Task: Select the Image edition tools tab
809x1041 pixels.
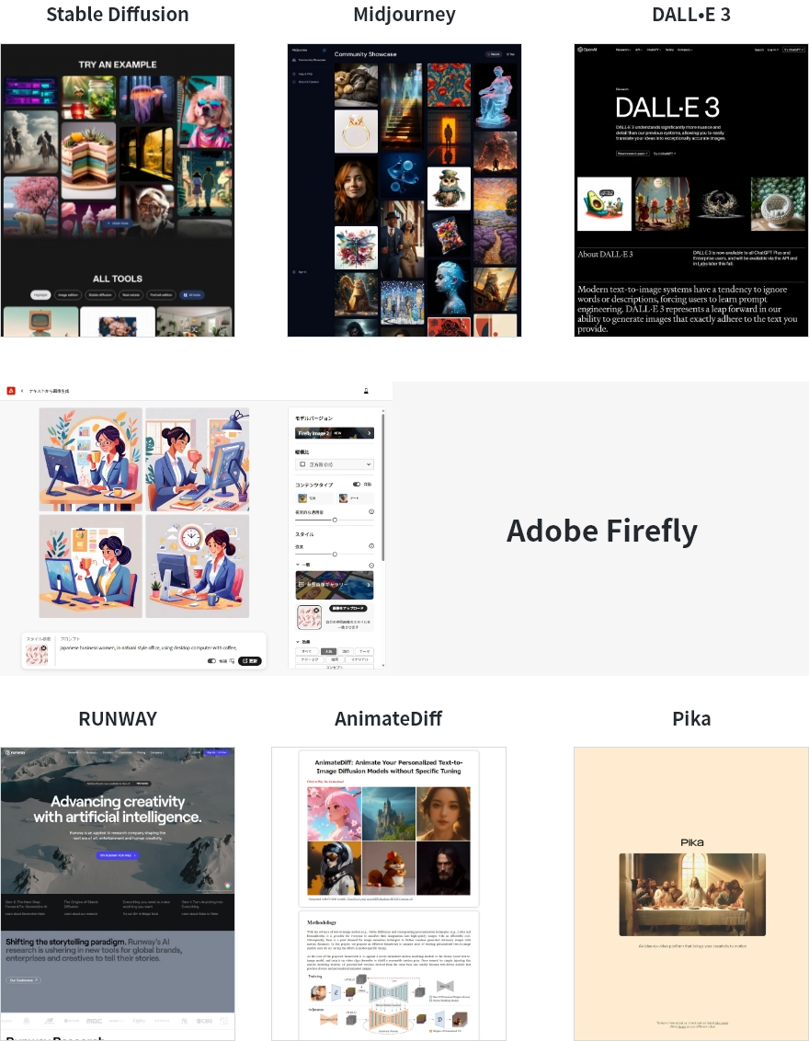Action: [68, 295]
